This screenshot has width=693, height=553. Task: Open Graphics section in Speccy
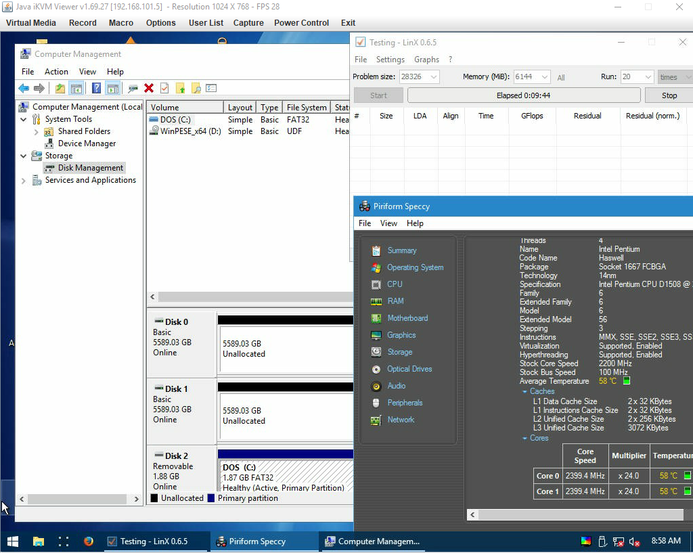[401, 335]
